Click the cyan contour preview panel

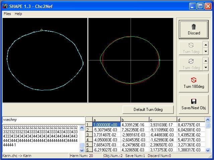tap(45, 60)
